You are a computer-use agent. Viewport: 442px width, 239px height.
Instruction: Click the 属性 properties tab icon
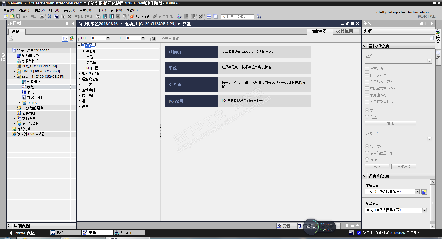(279, 226)
